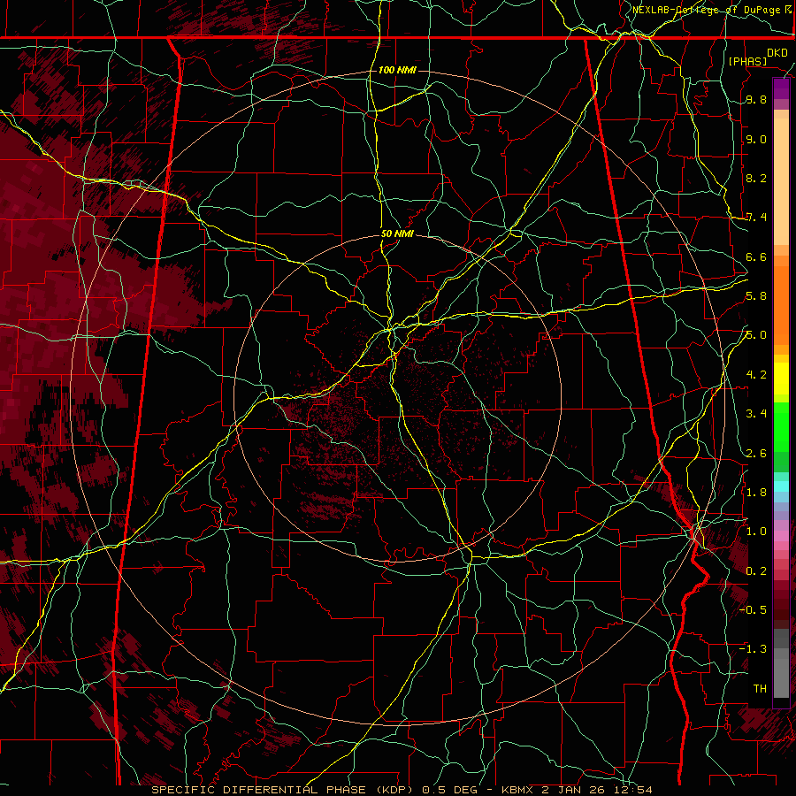This screenshot has height=796, width=796.
Task: Click the 9.8 value on the color scale
Action: 756,100
